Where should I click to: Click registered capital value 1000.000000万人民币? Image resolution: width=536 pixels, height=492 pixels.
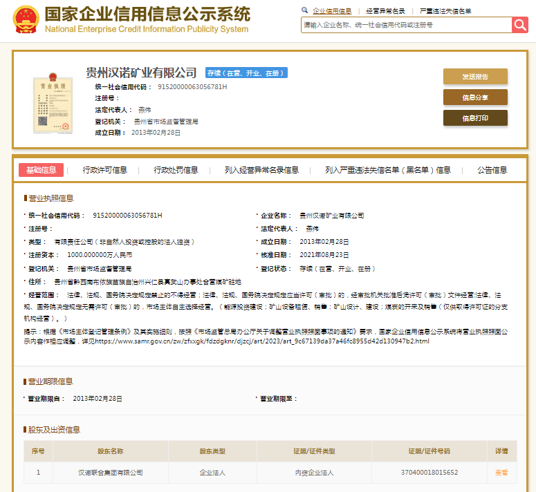click(100, 255)
